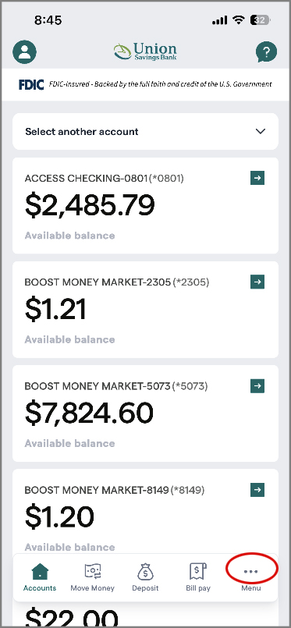Open Boost Money Market-8149 arrow icon
The image size is (291, 628).
[257, 489]
